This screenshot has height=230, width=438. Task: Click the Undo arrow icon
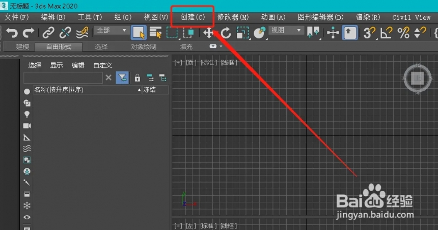[12, 33]
